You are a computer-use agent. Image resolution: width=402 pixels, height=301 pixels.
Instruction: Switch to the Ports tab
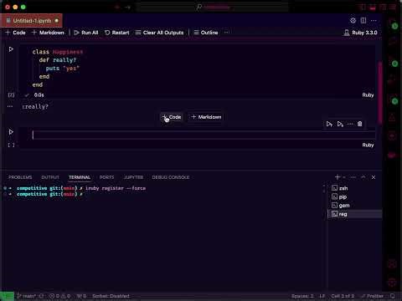click(x=107, y=177)
